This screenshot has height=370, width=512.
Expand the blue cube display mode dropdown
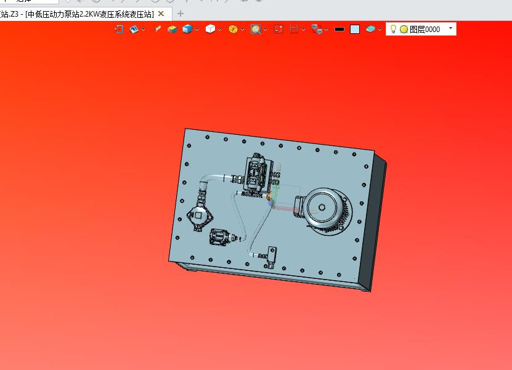tap(197, 30)
